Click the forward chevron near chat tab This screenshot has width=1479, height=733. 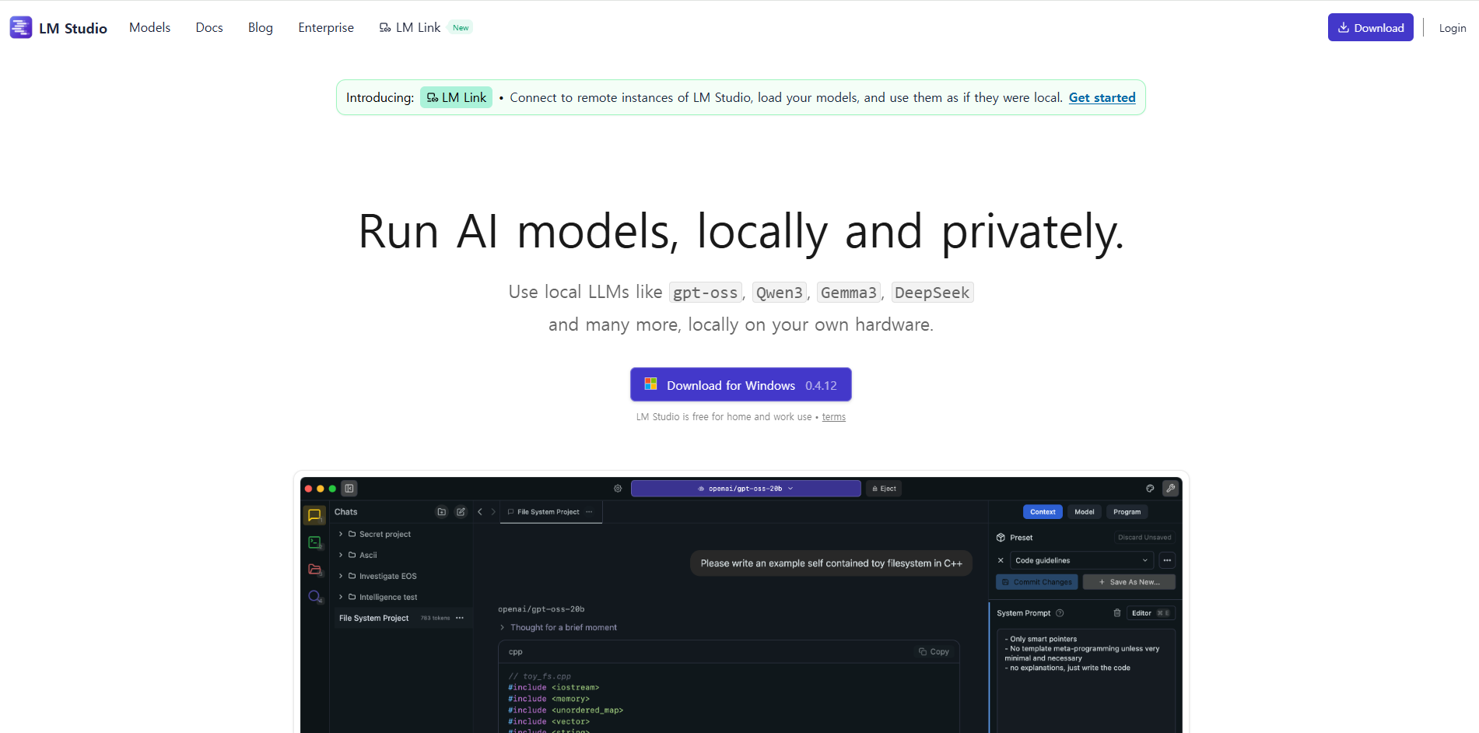493,512
